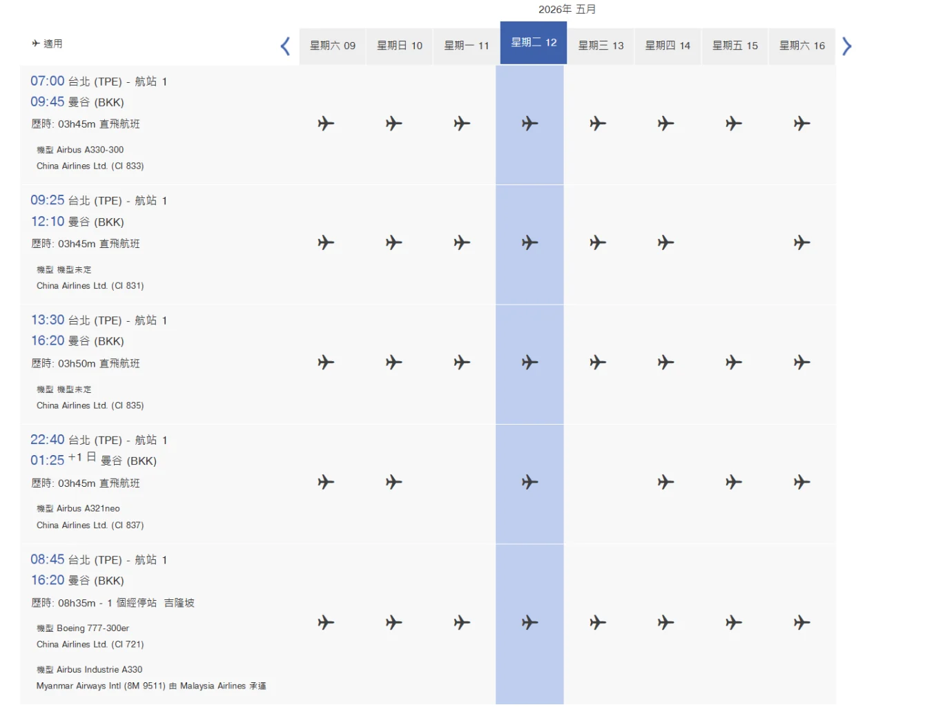The image size is (943, 714).
Task: Click CI 835 plane icon for Saturday 09
Action: [326, 363]
